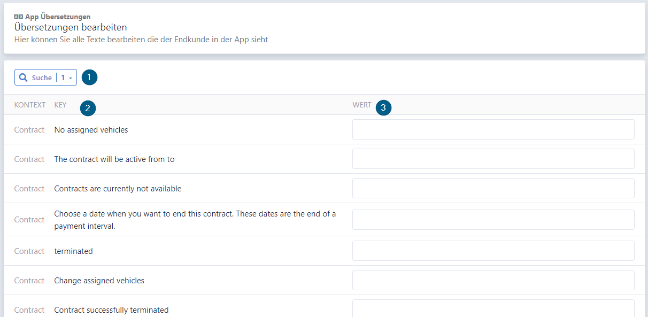Click the App Übersetzungen breadcrumb title
Viewport: 648px width, 317px height.
coord(58,17)
